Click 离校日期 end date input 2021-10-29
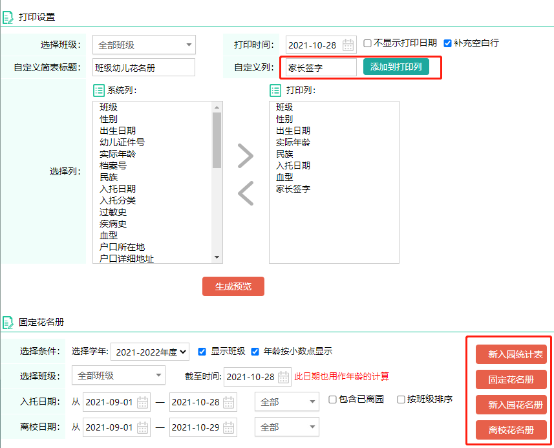554x448 pixels. 203,427
